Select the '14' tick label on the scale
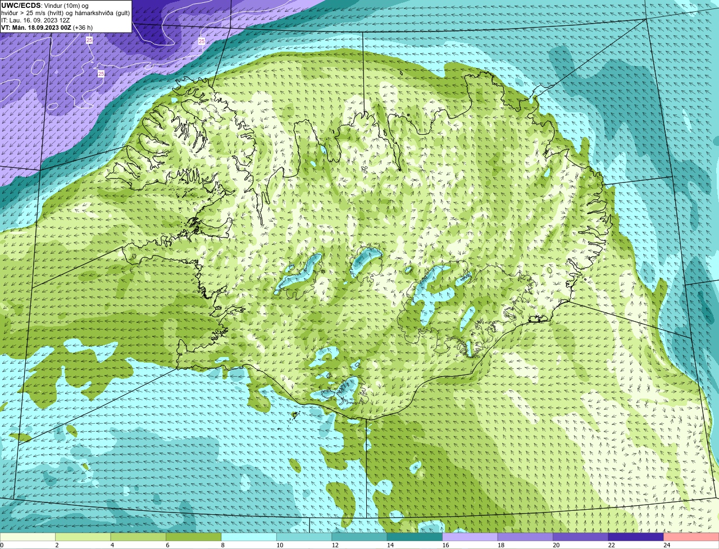719x549 pixels. [x=390, y=545]
